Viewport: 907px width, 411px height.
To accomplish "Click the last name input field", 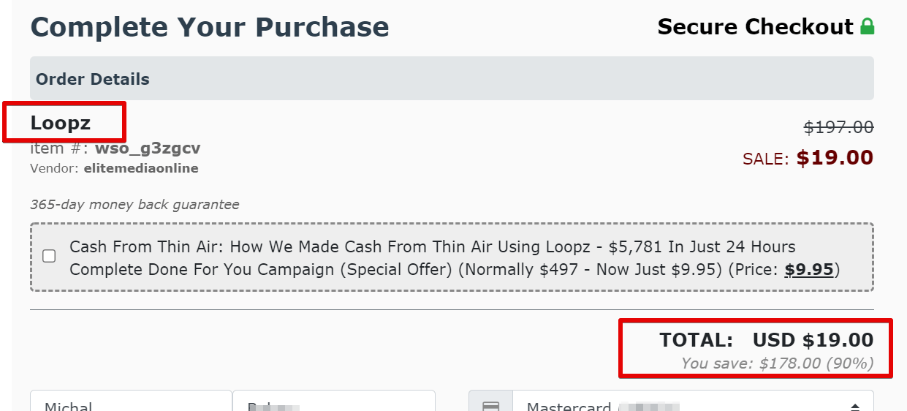I will pyautogui.click(x=334, y=401).
